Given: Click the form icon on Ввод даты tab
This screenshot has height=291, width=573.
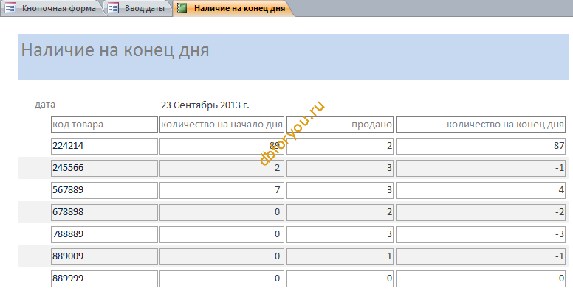Looking at the screenshot, I should coord(113,8).
